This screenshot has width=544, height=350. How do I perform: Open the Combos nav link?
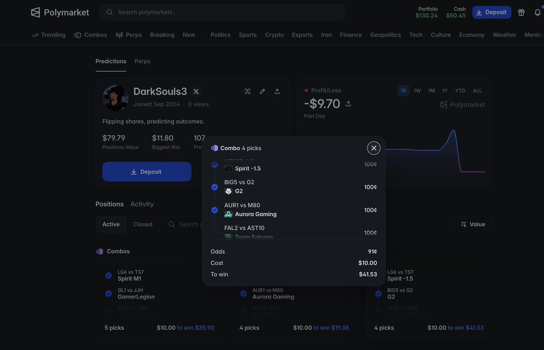coord(91,35)
